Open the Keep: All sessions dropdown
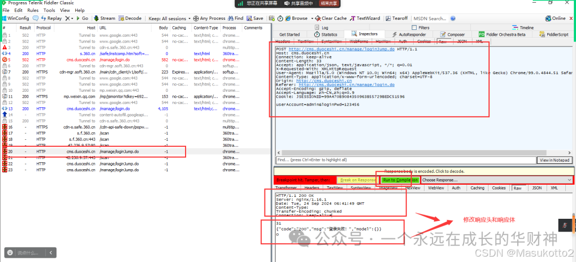Image resolution: width=576 pixels, height=262 pixels. [170, 18]
